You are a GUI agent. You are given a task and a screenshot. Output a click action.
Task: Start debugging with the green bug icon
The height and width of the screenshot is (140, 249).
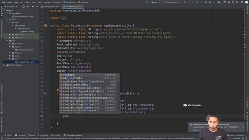coord(197,2)
